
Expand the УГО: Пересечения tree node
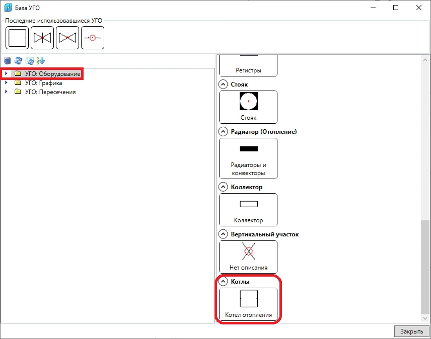[x=6, y=92]
